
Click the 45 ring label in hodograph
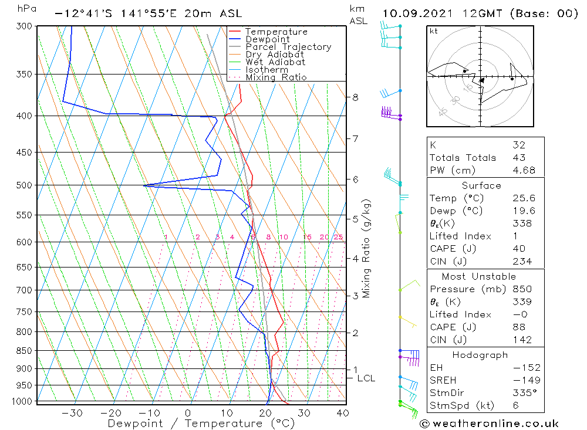[443, 111]
